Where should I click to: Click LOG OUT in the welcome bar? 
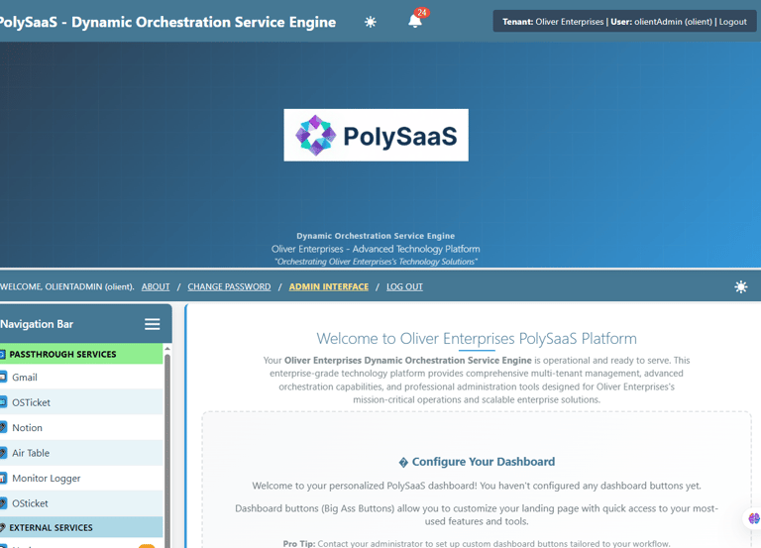[x=404, y=286]
